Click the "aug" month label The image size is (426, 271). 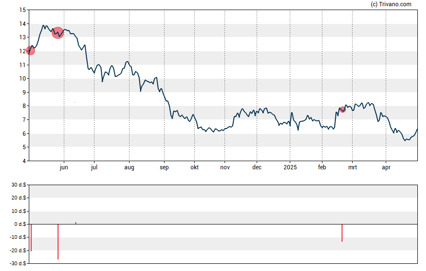pos(129,167)
